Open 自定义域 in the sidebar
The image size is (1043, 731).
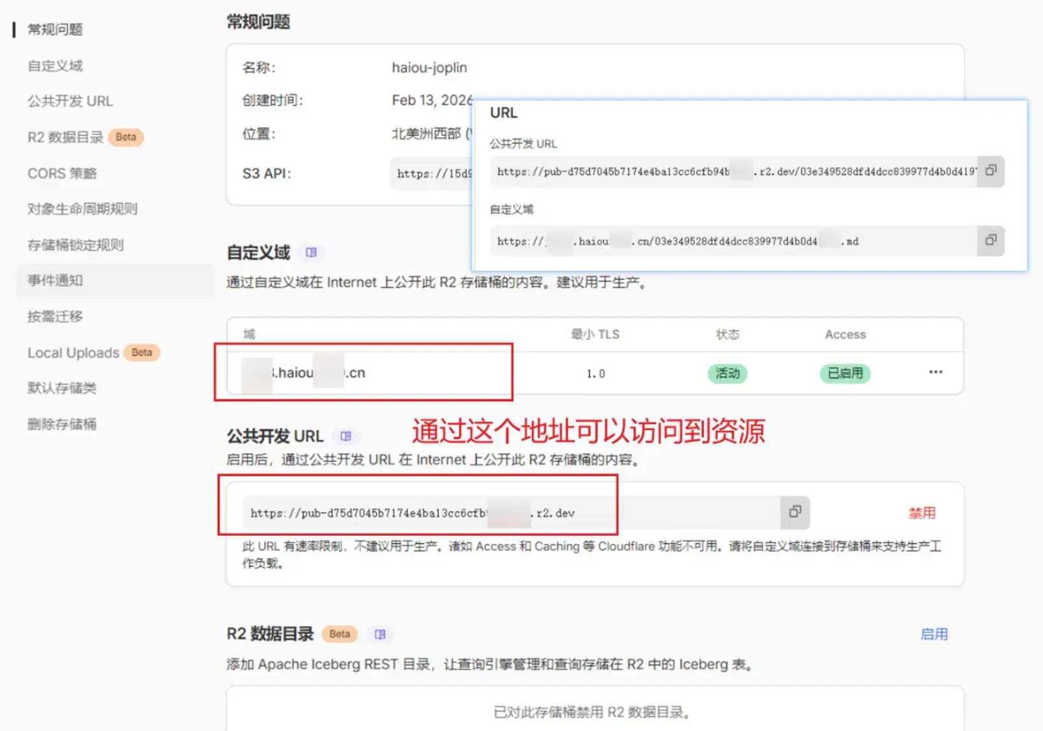point(55,66)
